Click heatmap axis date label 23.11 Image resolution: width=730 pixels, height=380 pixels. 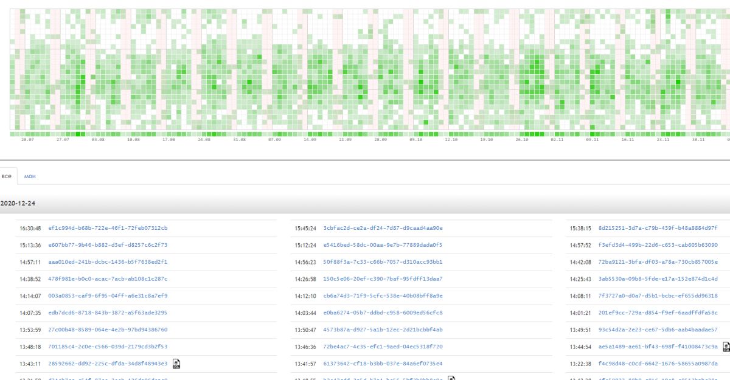tap(663, 140)
